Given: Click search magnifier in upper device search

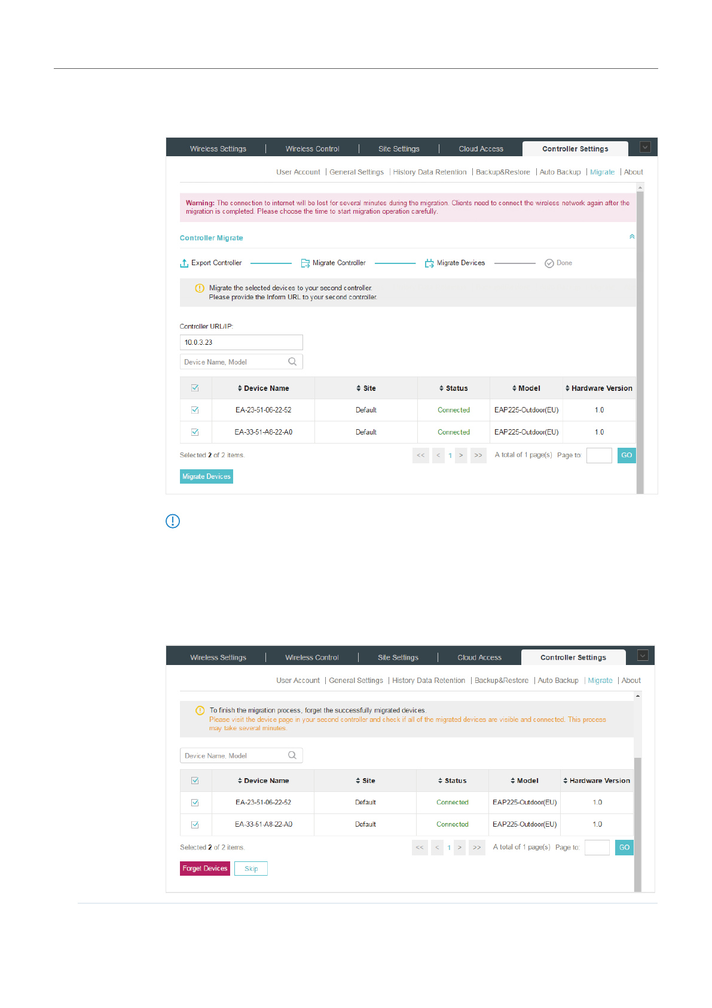Looking at the screenshot, I should tap(292, 362).
